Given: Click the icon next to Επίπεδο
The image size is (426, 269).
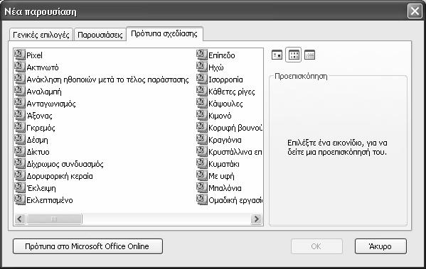Looking at the screenshot, I should pyautogui.click(x=202, y=55).
